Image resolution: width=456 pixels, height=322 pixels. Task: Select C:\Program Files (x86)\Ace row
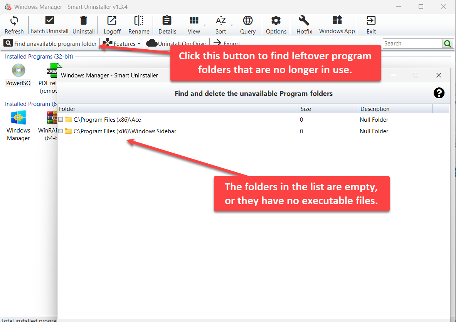[x=253, y=120]
